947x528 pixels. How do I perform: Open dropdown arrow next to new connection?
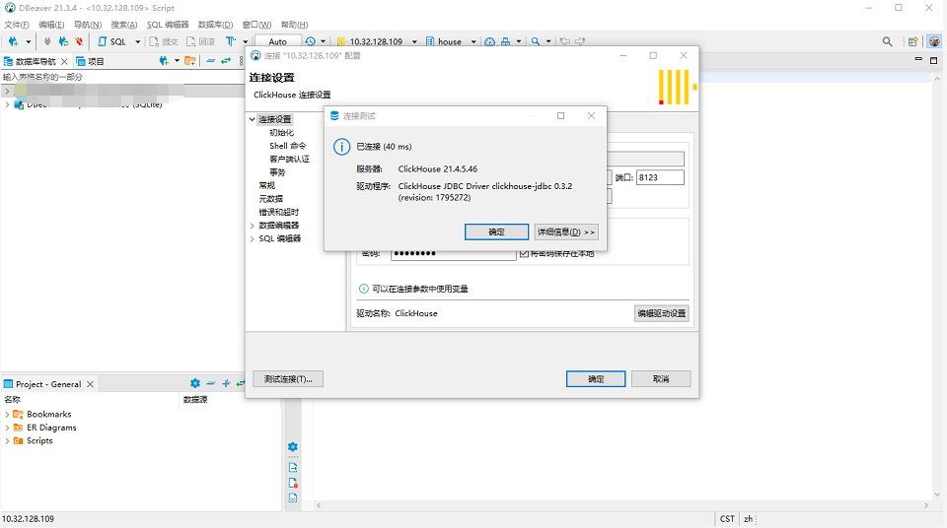pos(28,41)
